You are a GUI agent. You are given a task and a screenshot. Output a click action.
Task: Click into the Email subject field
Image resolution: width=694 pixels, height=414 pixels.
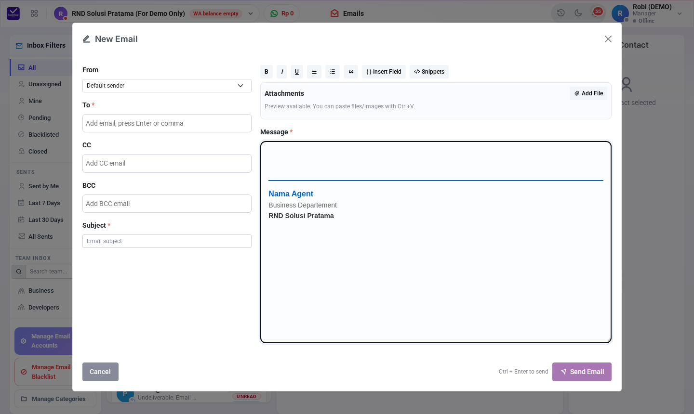pos(167,241)
